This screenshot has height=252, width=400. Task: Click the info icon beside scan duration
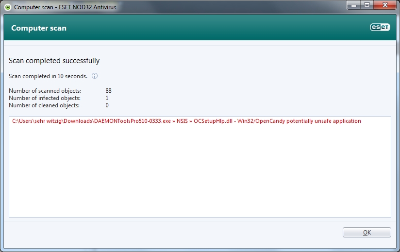pyautogui.click(x=95, y=76)
